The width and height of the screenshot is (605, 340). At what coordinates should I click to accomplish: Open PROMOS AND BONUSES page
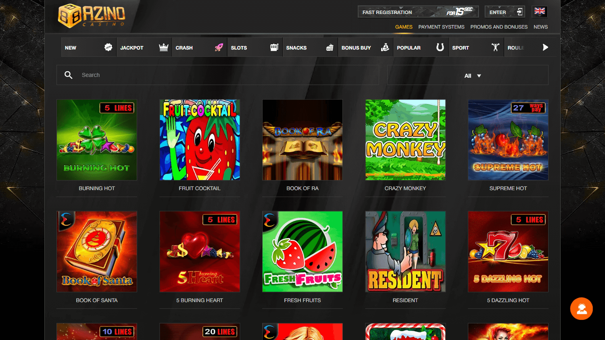499,27
